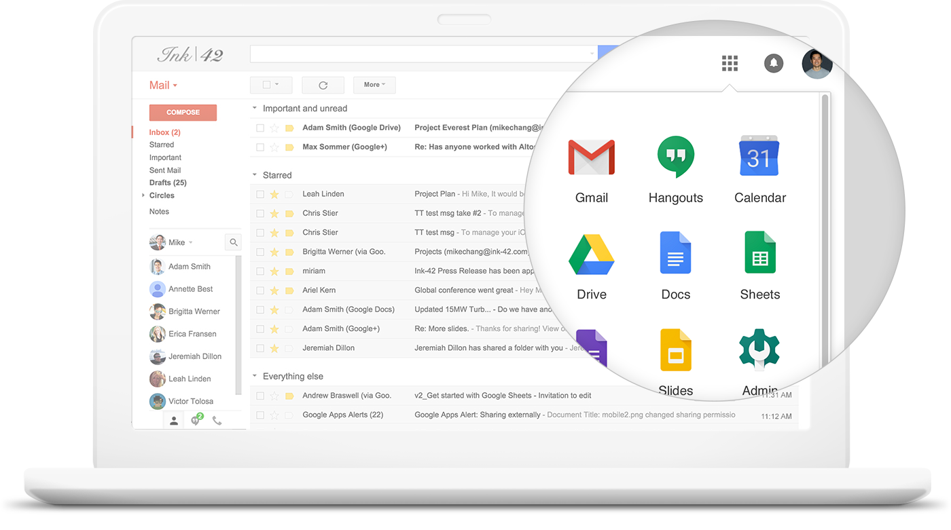This screenshot has width=951, height=530.
Task: Click the Ink 42 logo
Action: [x=190, y=55]
